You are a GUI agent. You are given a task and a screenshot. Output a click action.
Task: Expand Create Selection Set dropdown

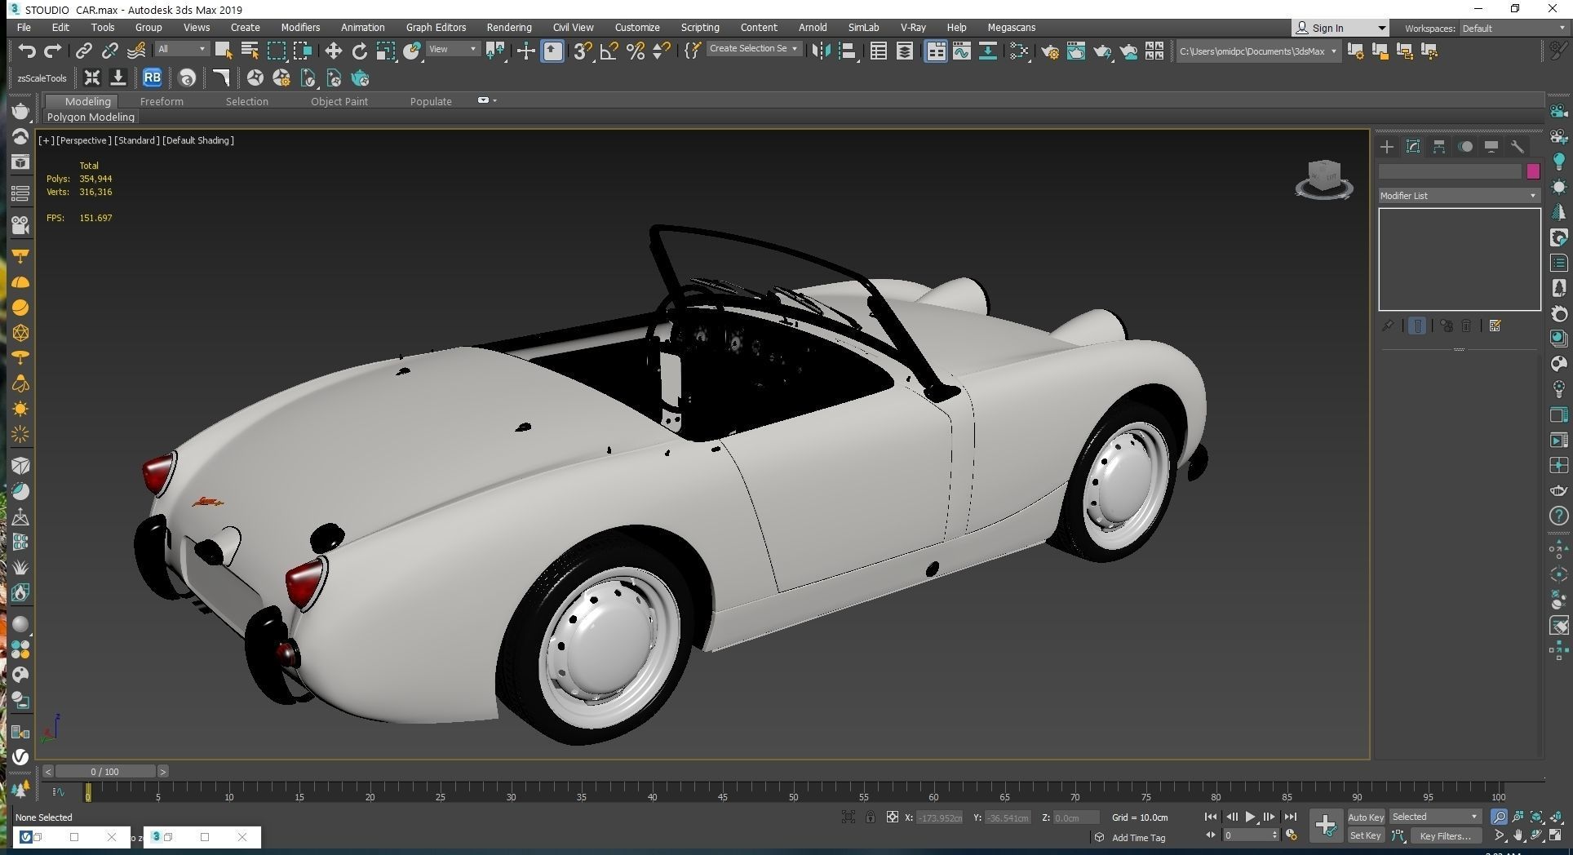[x=754, y=49]
